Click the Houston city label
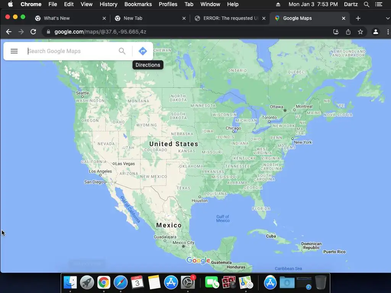The width and height of the screenshot is (391, 293). [x=199, y=201]
